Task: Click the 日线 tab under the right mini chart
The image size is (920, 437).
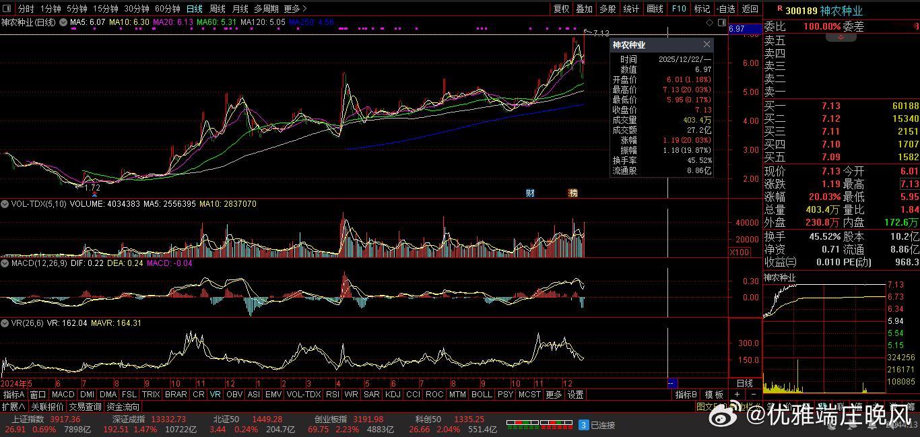Action: [x=745, y=383]
